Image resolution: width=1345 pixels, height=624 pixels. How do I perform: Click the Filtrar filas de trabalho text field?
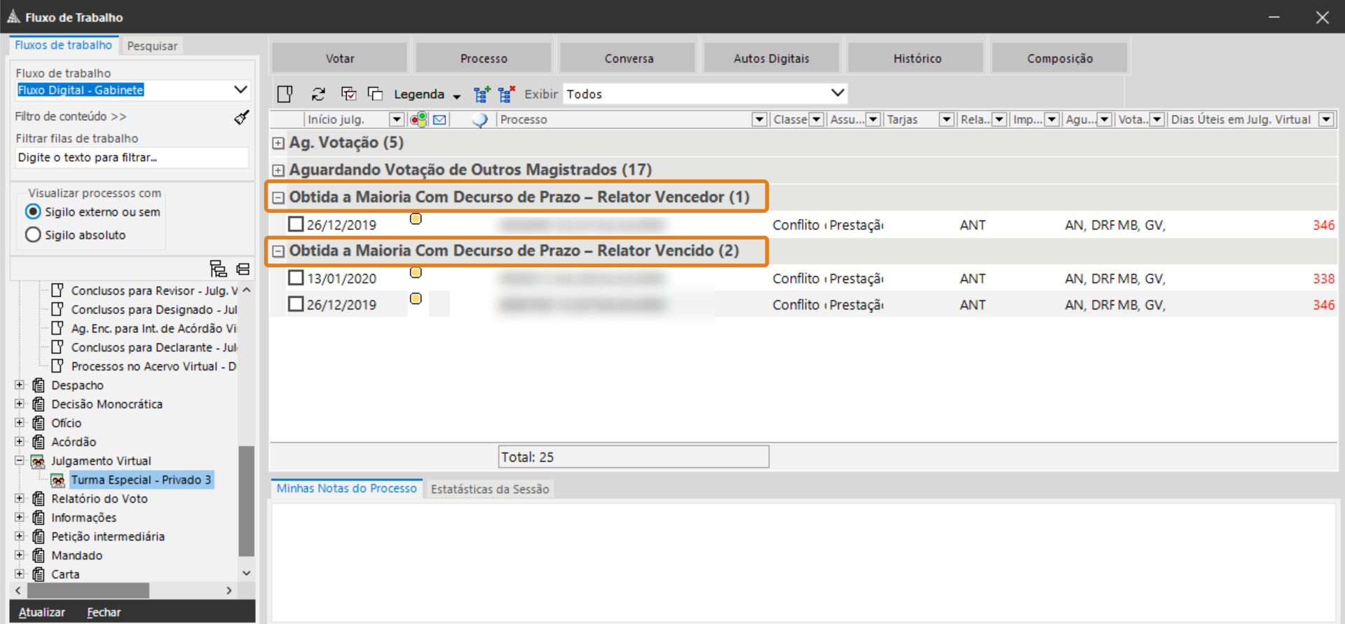coord(132,158)
